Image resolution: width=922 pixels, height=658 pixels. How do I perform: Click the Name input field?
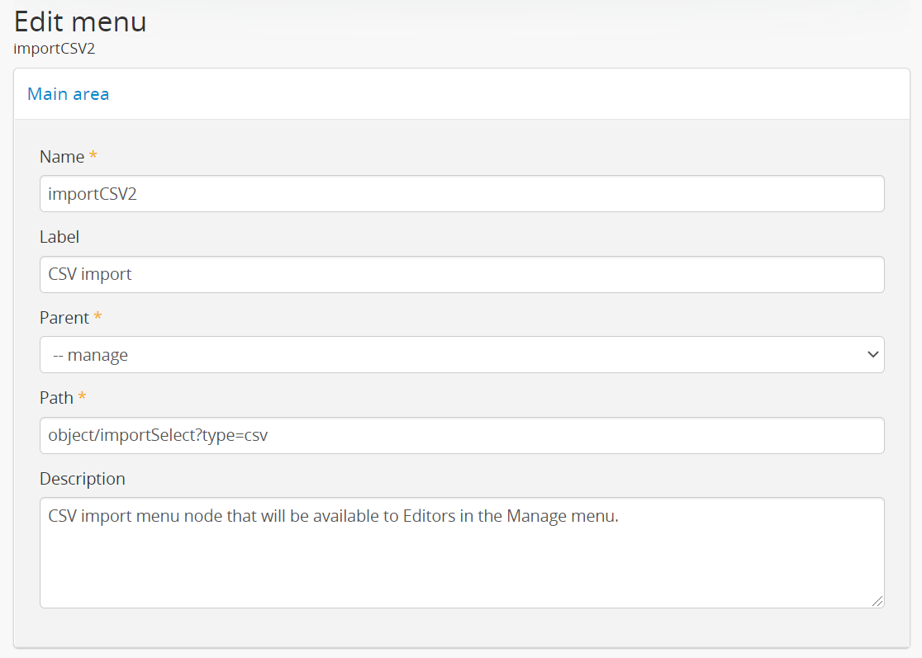pos(461,193)
